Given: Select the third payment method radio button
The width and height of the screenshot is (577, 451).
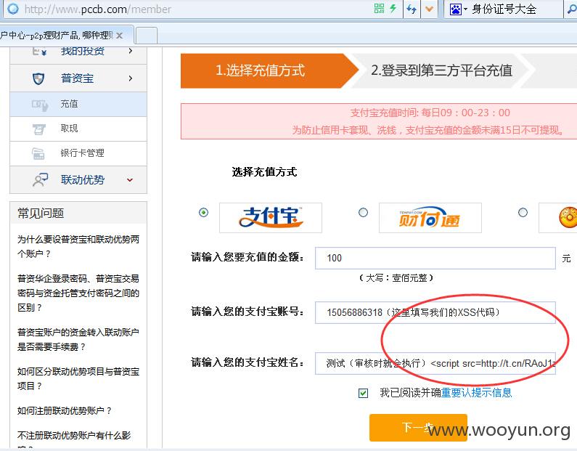Looking at the screenshot, I should pos(523,213).
